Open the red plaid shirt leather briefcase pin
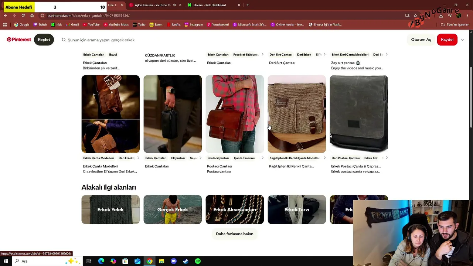The height and width of the screenshot is (266, 473). click(x=235, y=114)
